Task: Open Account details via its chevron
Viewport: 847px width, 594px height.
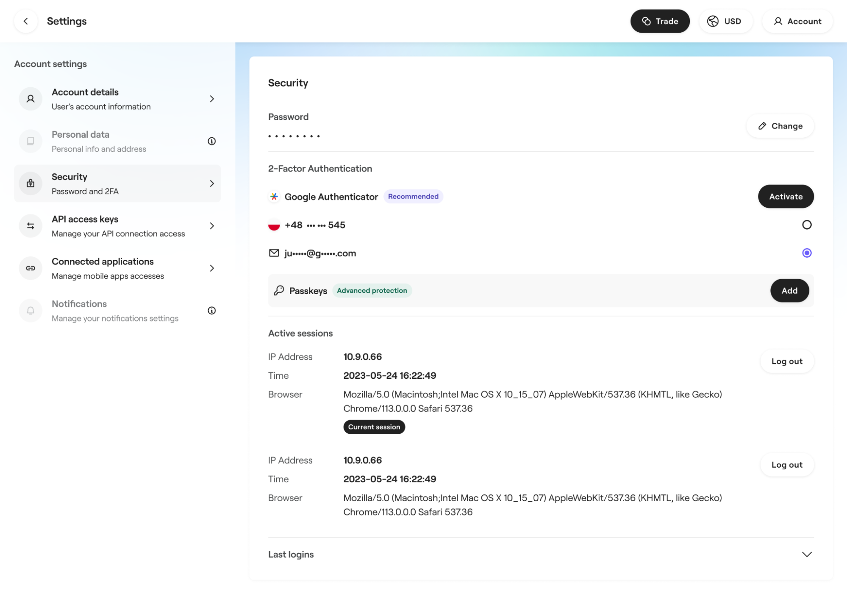Action: click(212, 99)
